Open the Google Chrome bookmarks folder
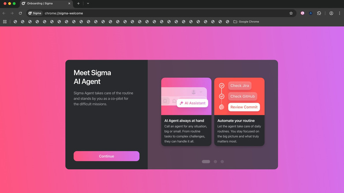 click(x=246, y=22)
